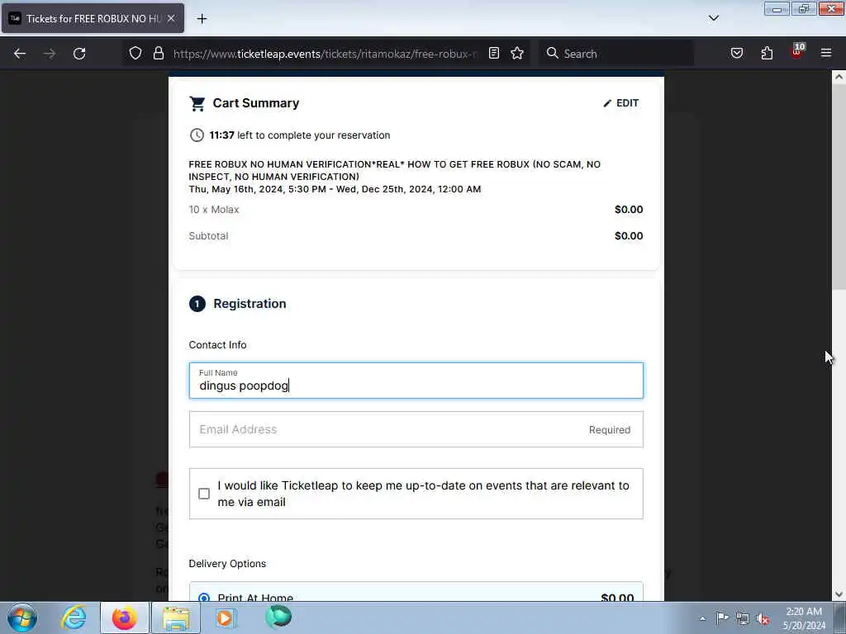Open the tracking protection shield icon

point(135,54)
